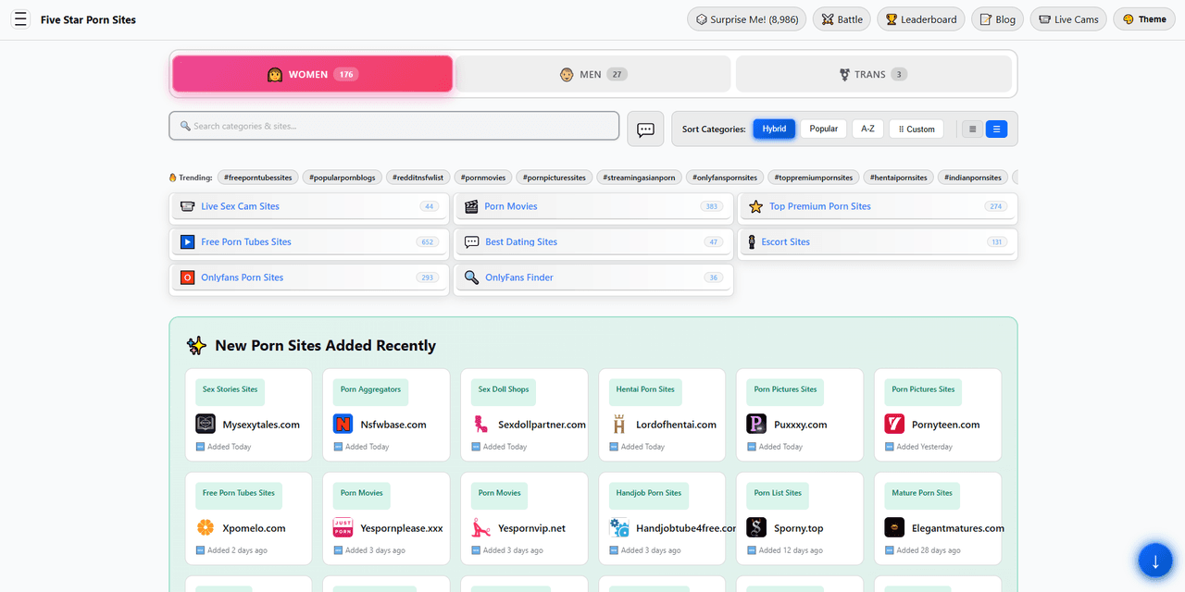Click the Pornyteen.com red logo
Screen dimensions: 1185x592
point(894,424)
